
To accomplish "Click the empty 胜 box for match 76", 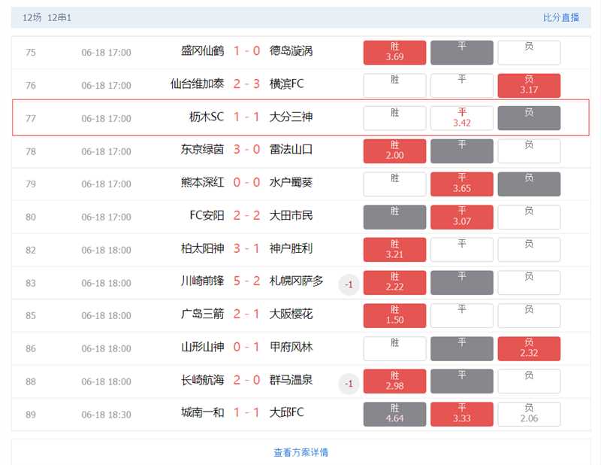I will 394,85.
